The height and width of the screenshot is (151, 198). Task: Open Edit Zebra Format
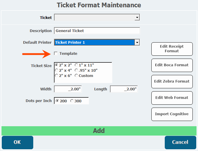tap(172, 81)
